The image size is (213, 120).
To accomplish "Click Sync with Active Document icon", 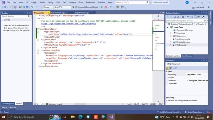I will [x=188, y=17].
